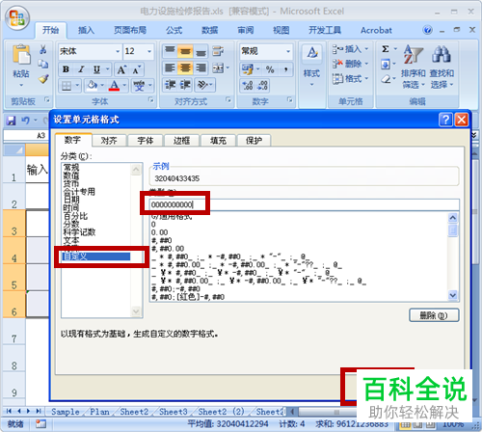Decrease font size with the smaller A icon
482x432 pixels.
(x=136, y=69)
